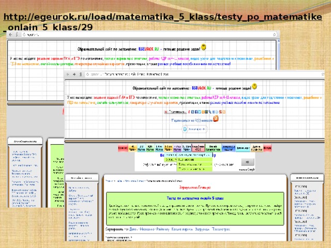This screenshot has width=331, height=248.
Task: Select the red first tab in navigation bar
Action: click(123, 148)
